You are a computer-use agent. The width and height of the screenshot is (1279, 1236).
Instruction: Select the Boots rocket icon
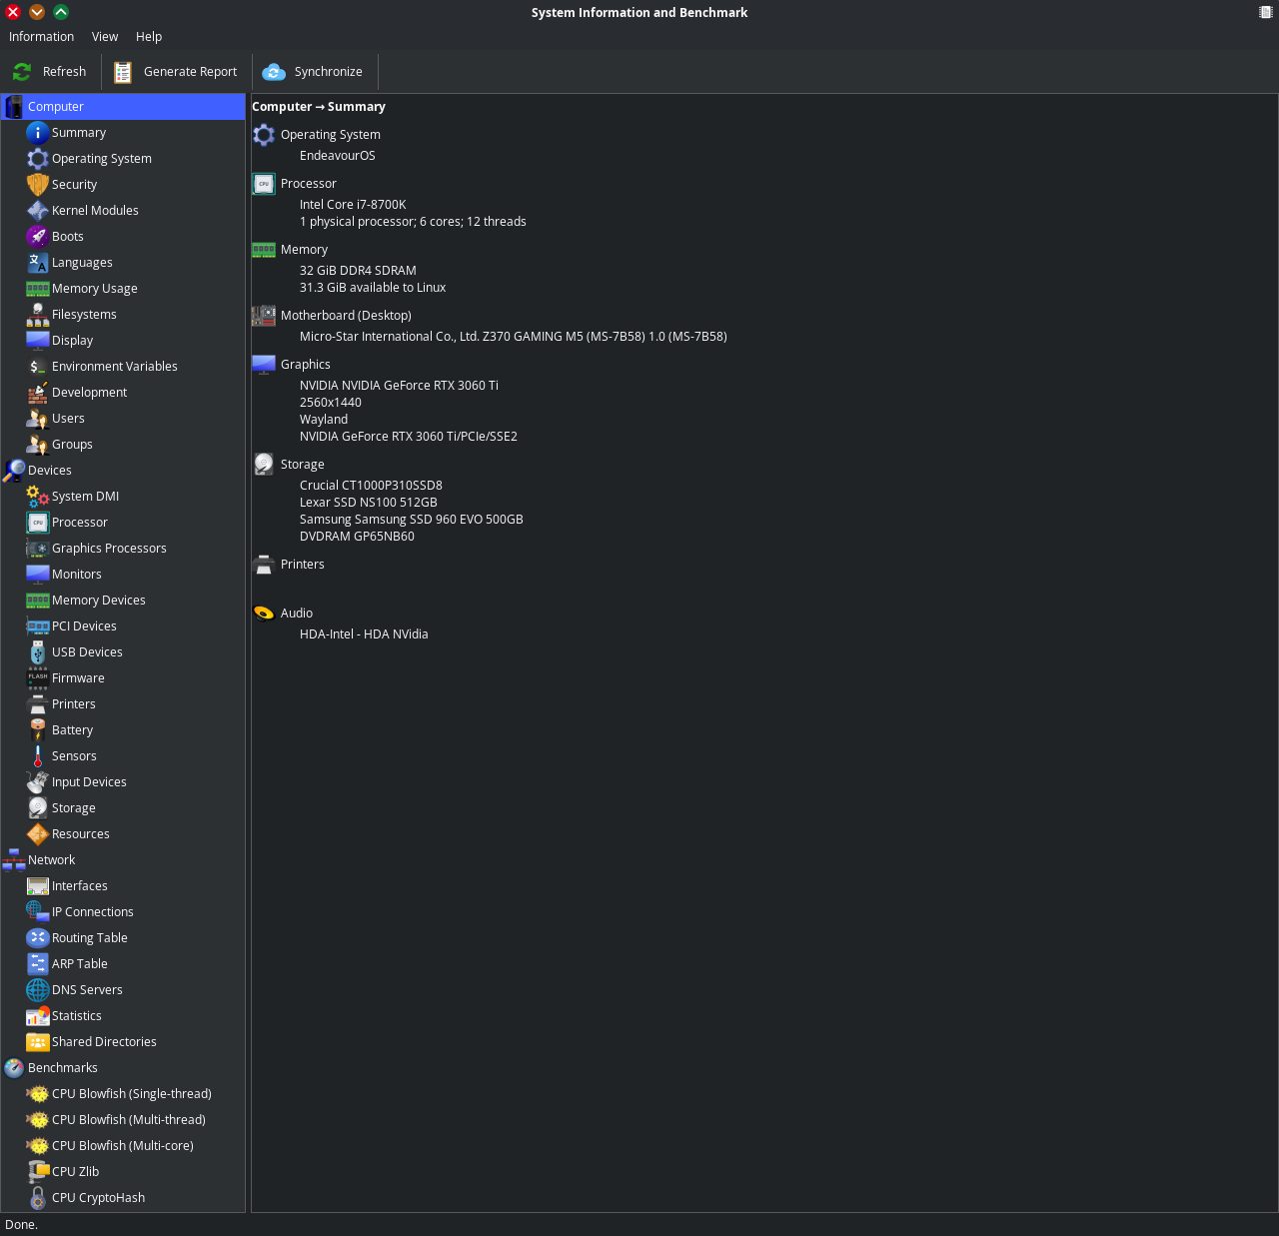tap(38, 237)
